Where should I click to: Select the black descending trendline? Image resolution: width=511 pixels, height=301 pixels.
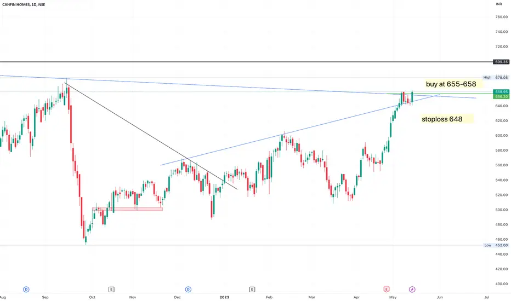(151, 136)
